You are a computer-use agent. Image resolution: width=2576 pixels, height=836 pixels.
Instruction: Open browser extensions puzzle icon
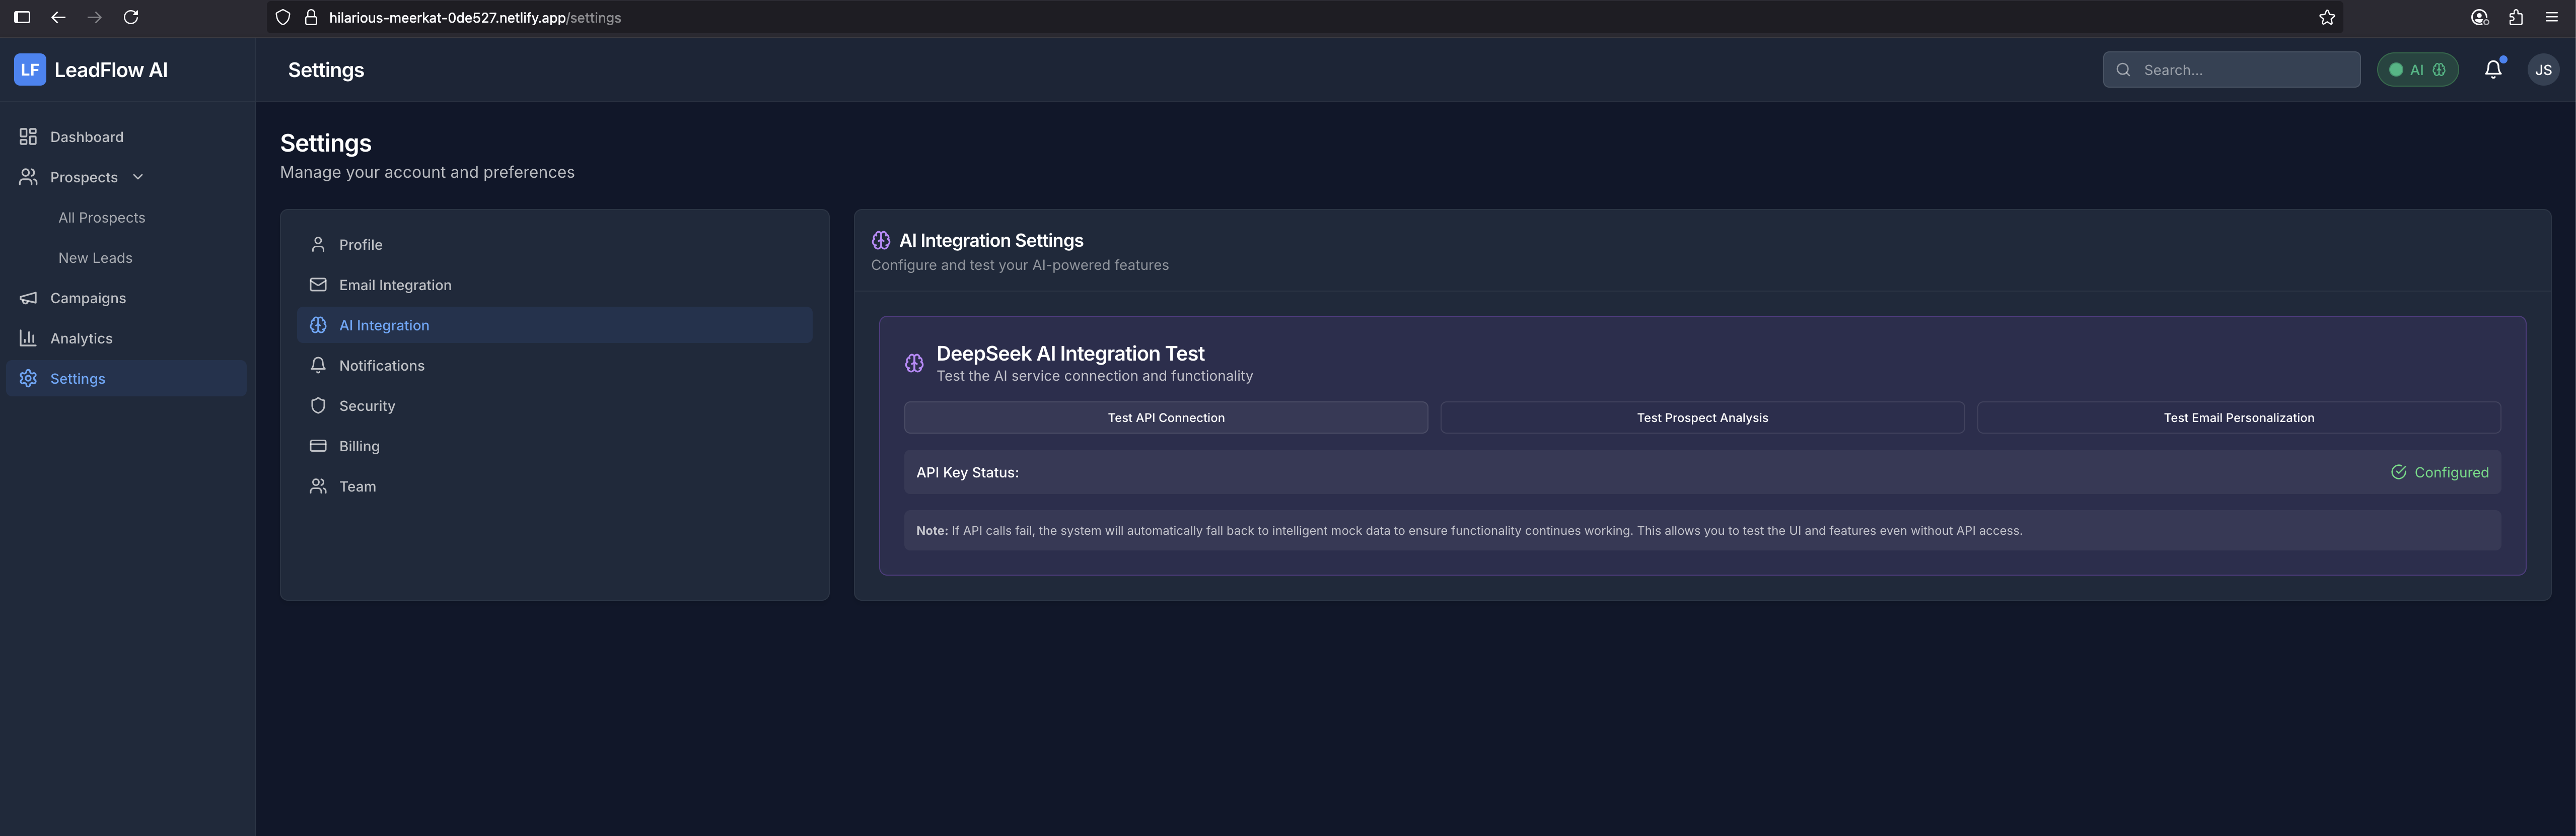pos(2516,17)
